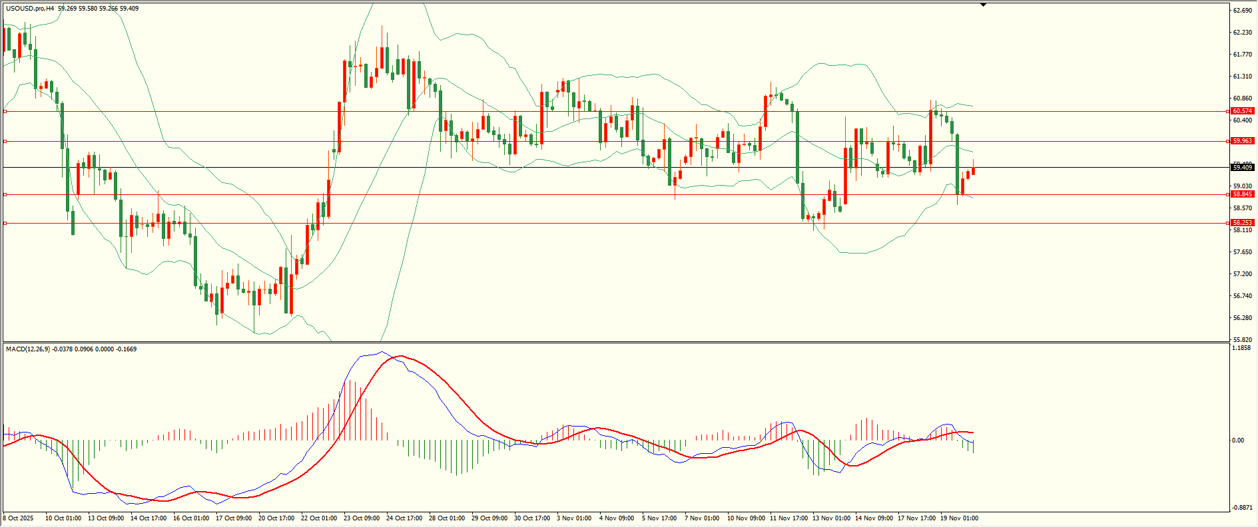Click the -0.8871 MACD scale value
The height and width of the screenshot is (527, 1258).
coord(1243,507)
